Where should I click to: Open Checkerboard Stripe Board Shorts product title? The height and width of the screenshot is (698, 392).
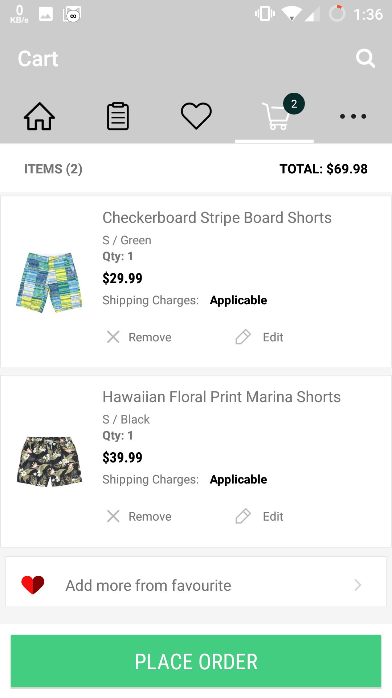pyautogui.click(x=217, y=218)
